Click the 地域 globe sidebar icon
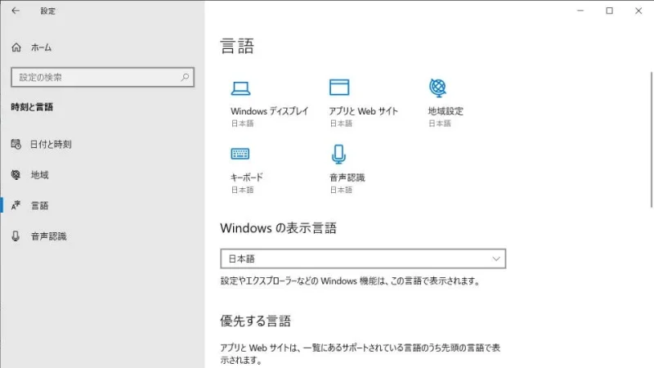This screenshot has height=368, width=654. point(16,175)
